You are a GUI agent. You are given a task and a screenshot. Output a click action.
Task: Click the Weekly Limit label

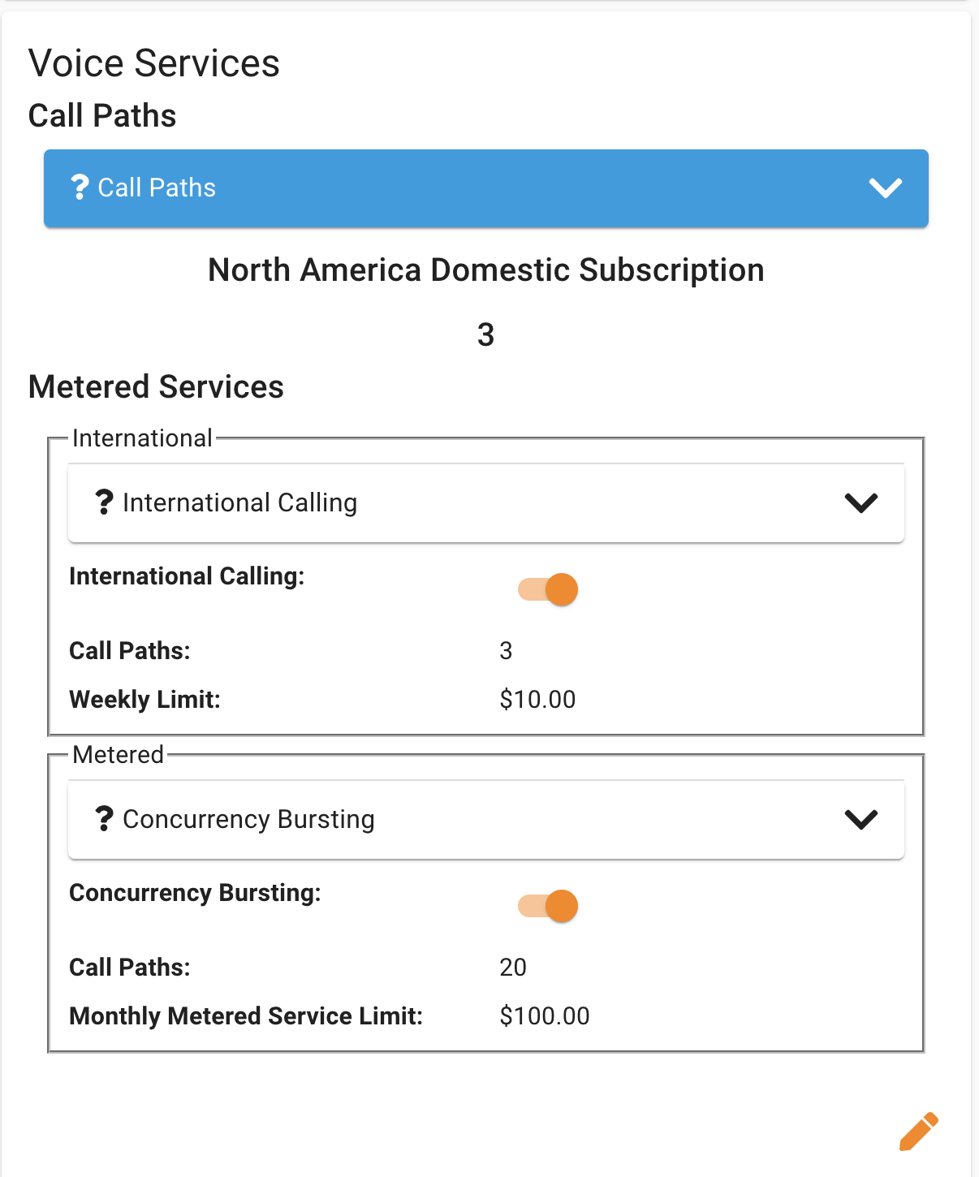coord(144,700)
